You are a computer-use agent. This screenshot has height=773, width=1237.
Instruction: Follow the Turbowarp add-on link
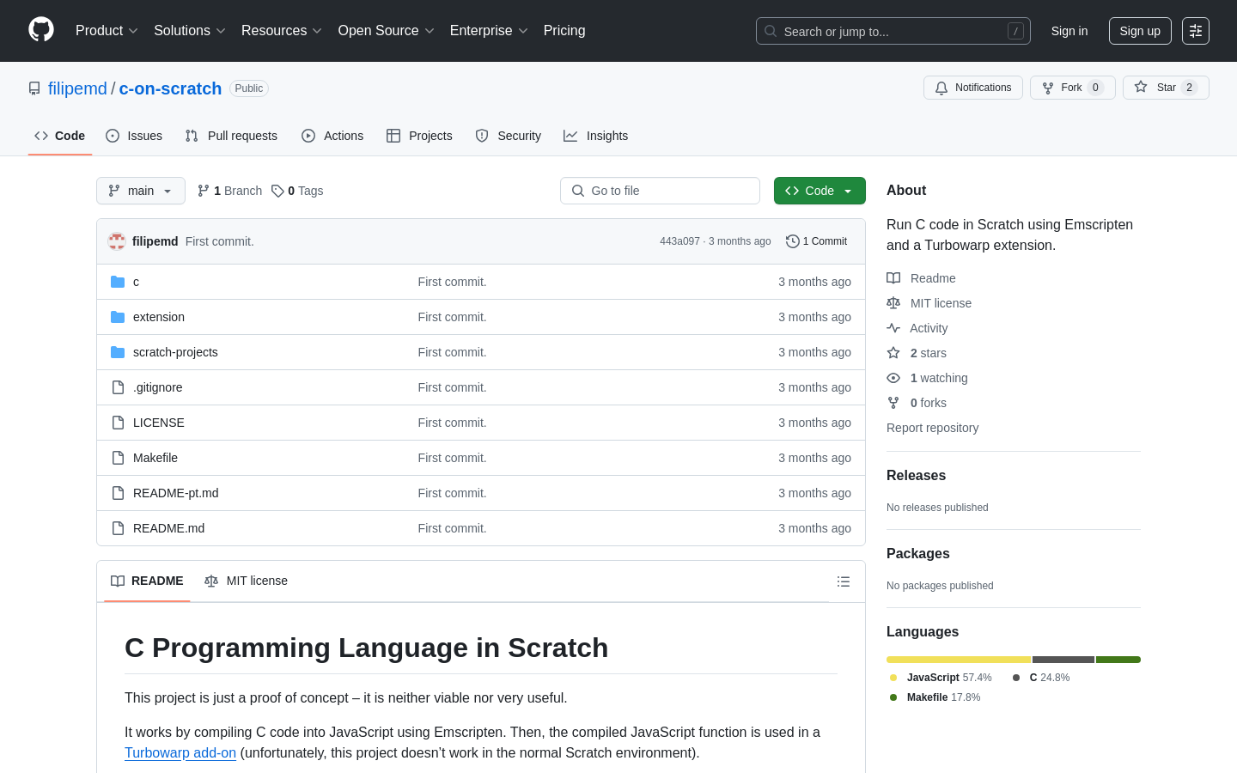tap(180, 753)
